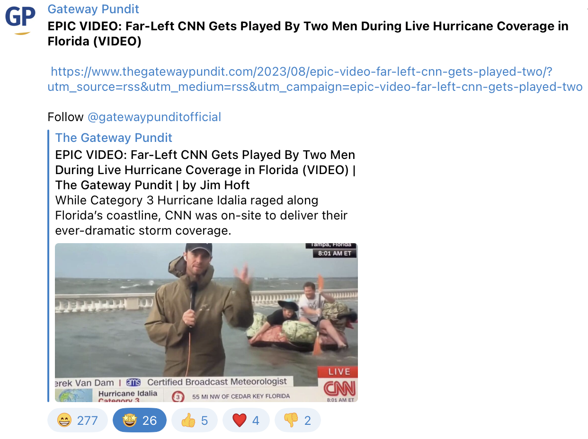Open The Gateway Pundit preview site title
The width and height of the screenshot is (588, 439).
[114, 138]
